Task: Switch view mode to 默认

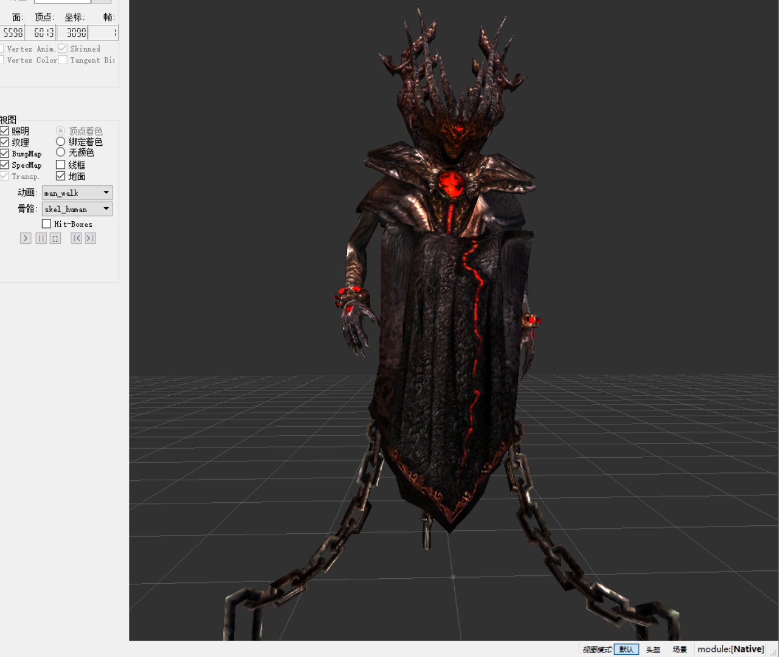Action: [x=626, y=649]
